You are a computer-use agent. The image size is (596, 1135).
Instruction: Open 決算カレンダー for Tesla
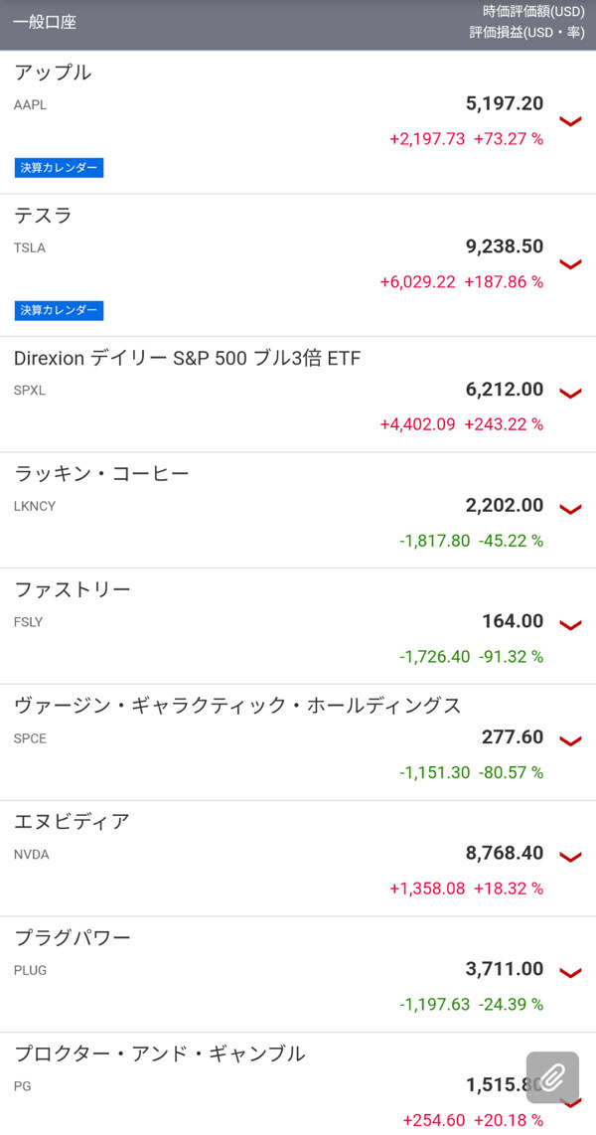60,310
